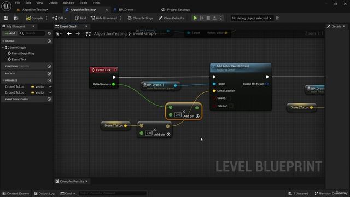
Task: Open Hide Unrelated options menu
Action: click(x=120, y=18)
